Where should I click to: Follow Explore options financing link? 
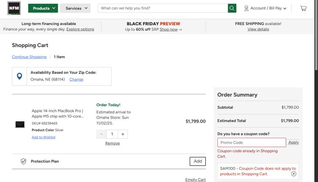pyautogui.click(x=80, y=29)
